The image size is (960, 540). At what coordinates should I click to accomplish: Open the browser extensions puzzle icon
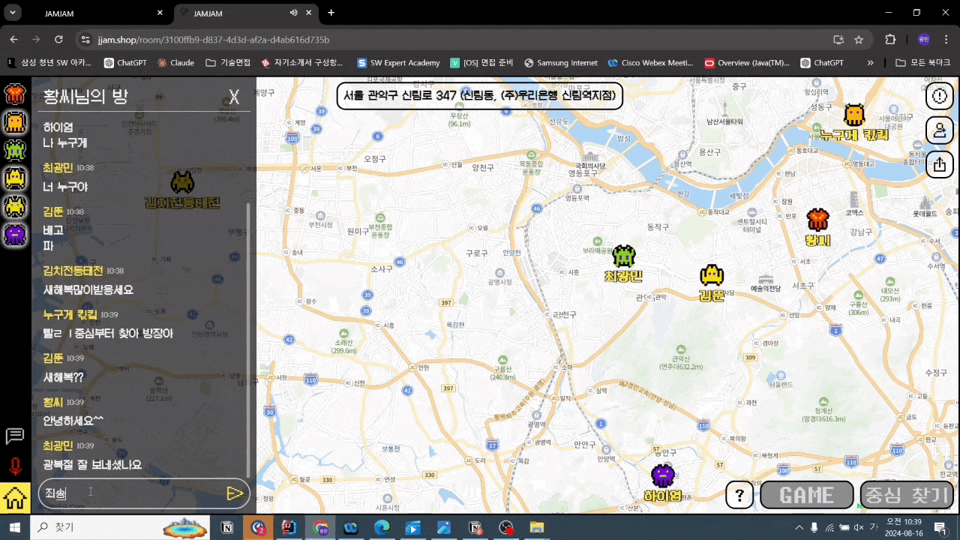coord(890,39)
